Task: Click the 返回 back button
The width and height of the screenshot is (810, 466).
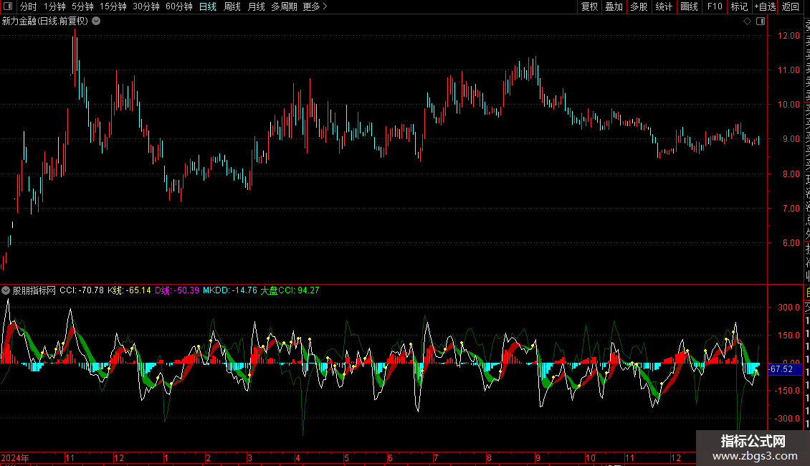Action: pos(791,6)
